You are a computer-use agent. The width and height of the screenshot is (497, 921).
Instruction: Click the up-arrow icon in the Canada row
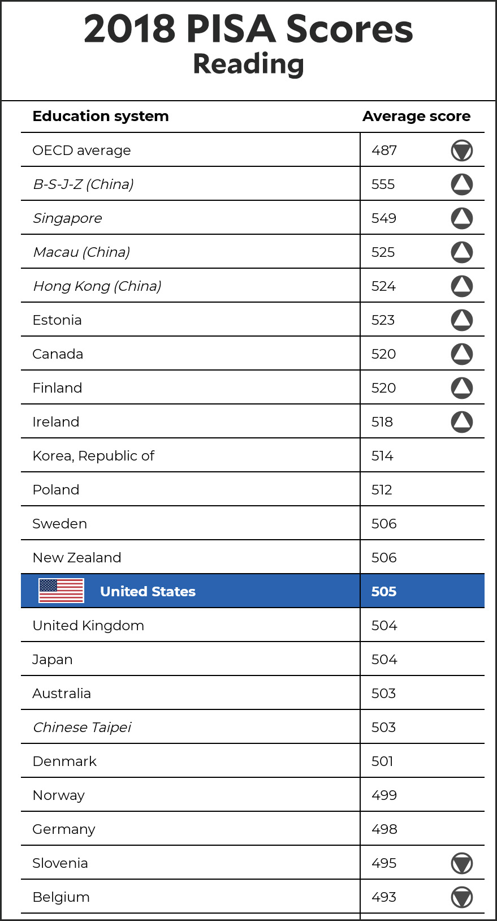(461, 354)
